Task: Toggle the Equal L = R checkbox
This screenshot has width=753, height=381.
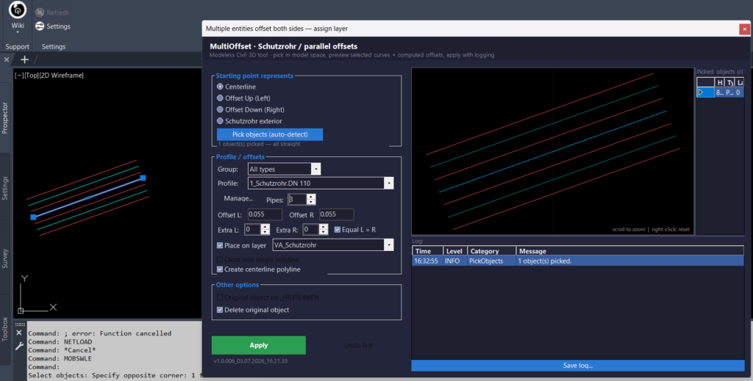Action: pyautogui.click(x=337, y=230)
